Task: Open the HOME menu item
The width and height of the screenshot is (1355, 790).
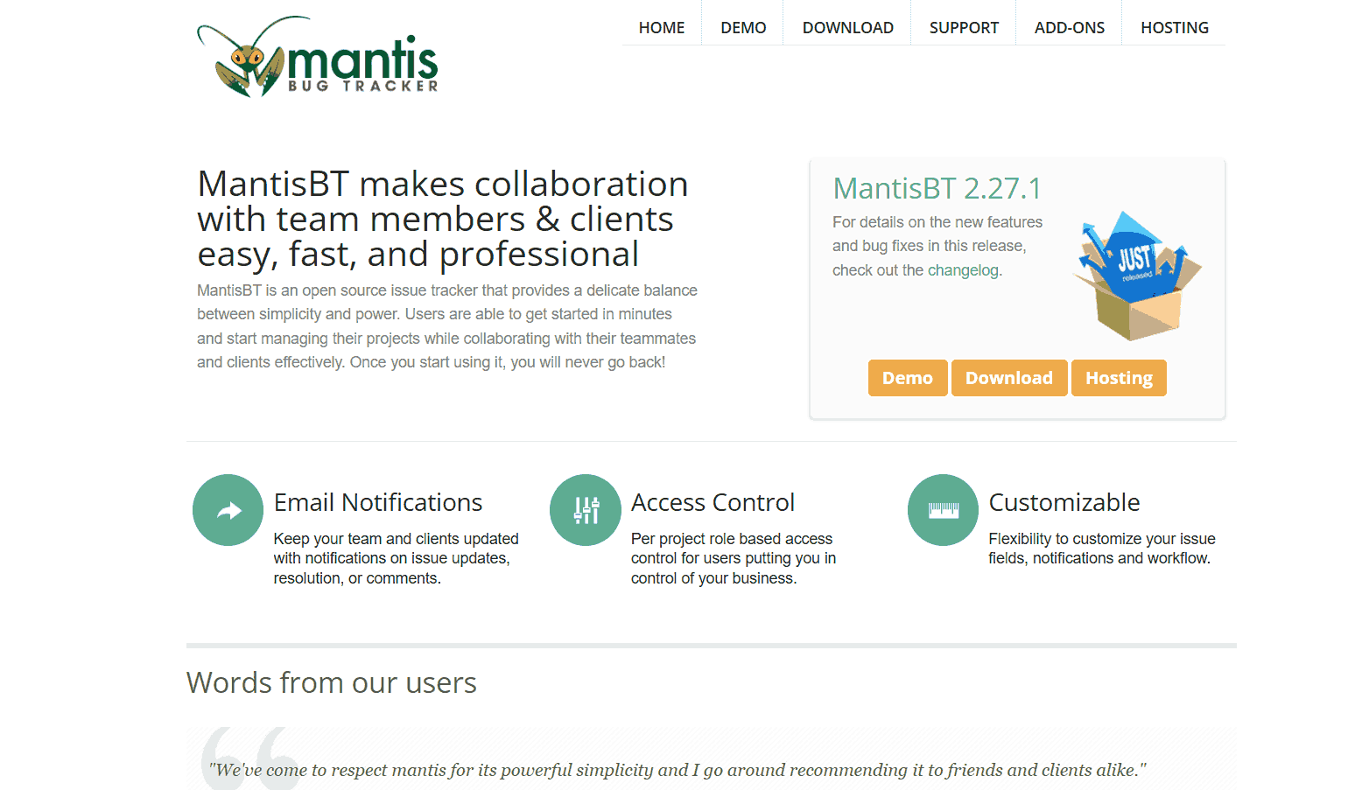Action: [662, 27]
